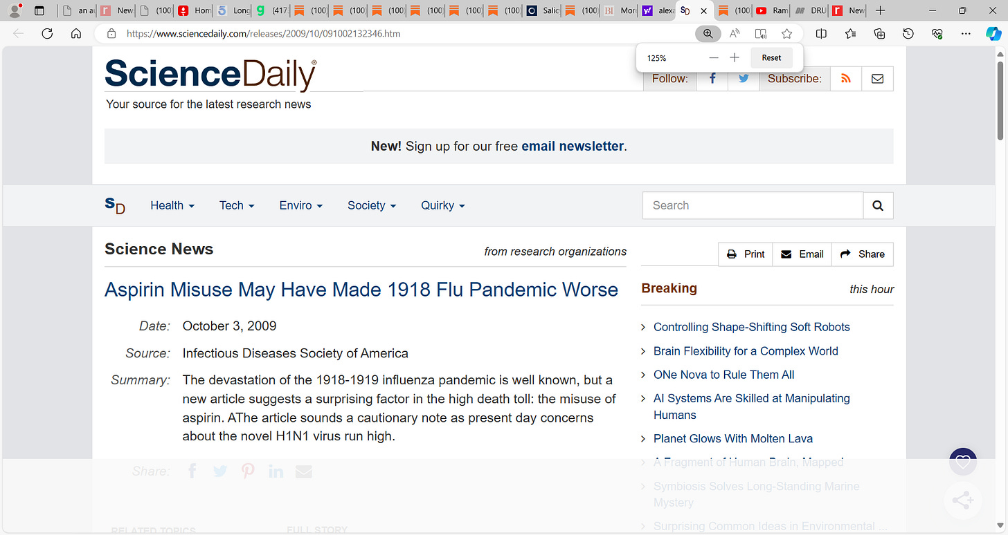The height and width of the screenshot is (535, 1008).
Task: Open Browser essentials heart-pulse icon
Action: point(937,33)
